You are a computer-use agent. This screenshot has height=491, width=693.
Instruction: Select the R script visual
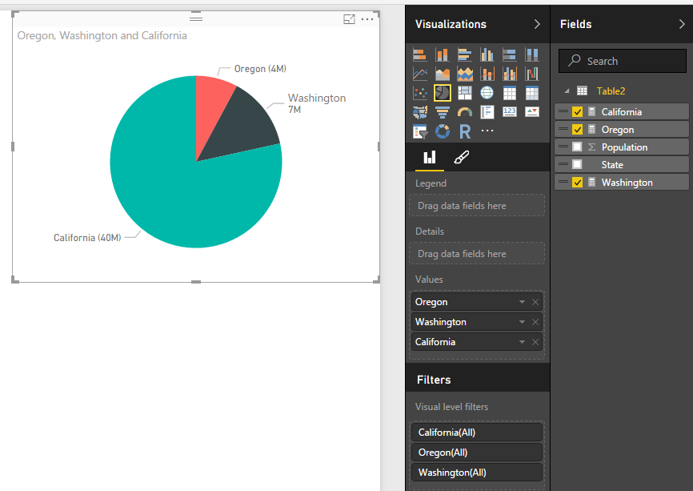pyautogui.click(x=464, y=131)
